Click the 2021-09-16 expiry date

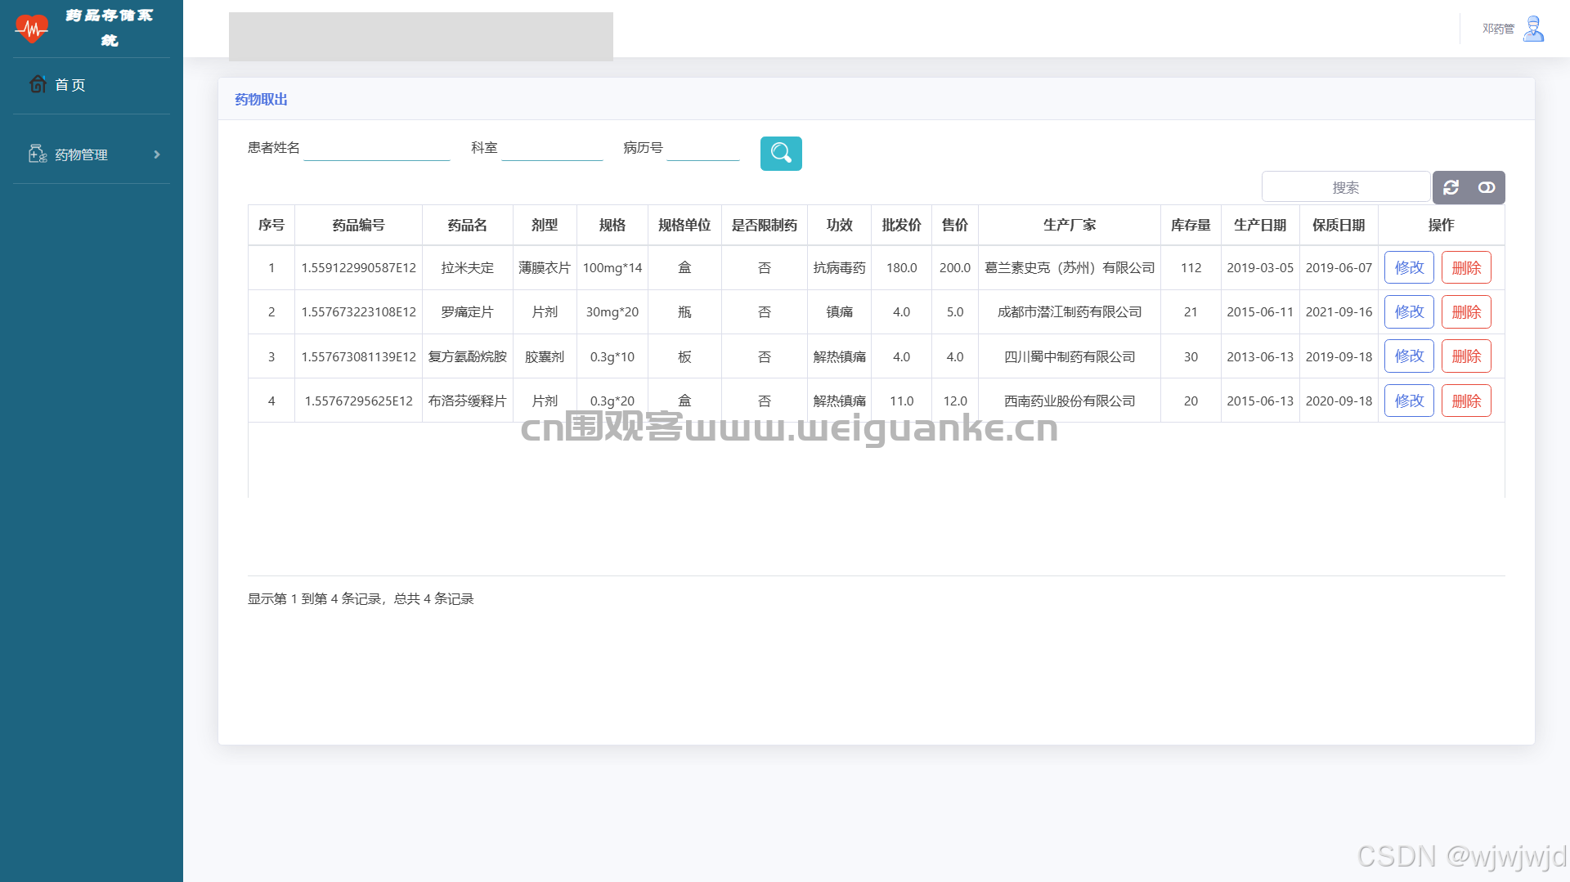pyautogui.click(x=1339, y=312)
